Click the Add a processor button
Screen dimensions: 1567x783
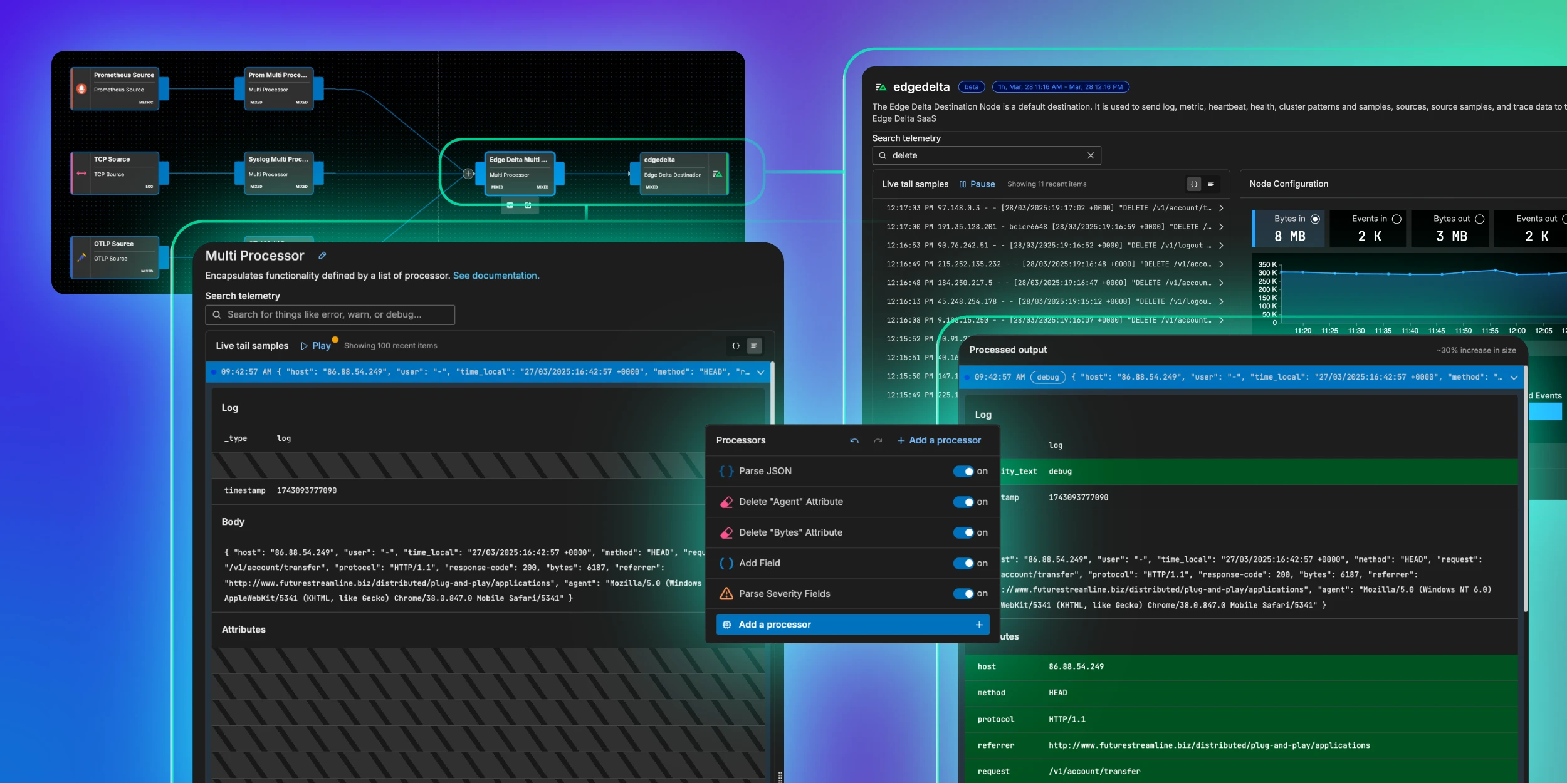[x=852, y=625]
